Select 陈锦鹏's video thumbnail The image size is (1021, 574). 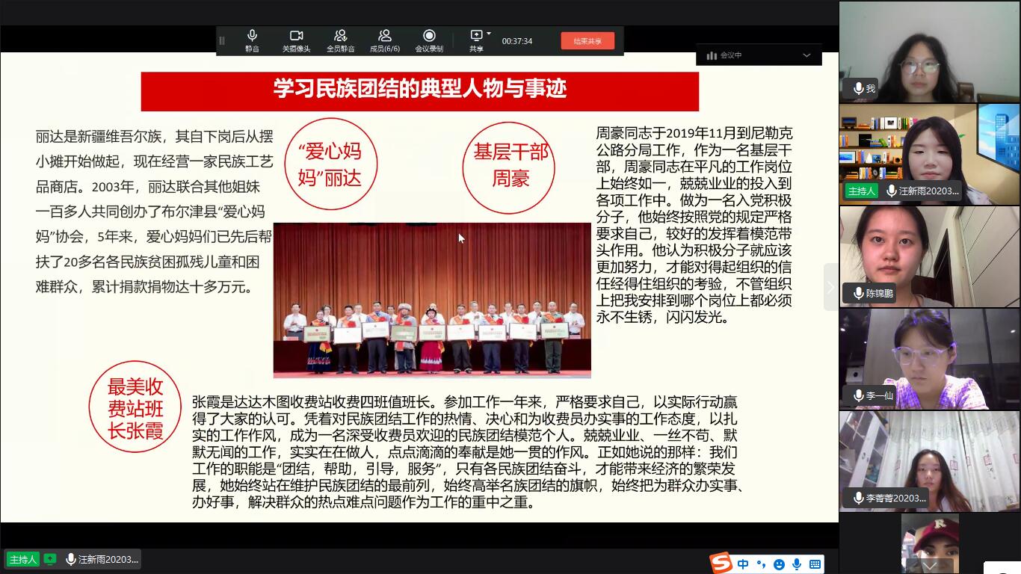pyautogui.click(x=929, y=256)
